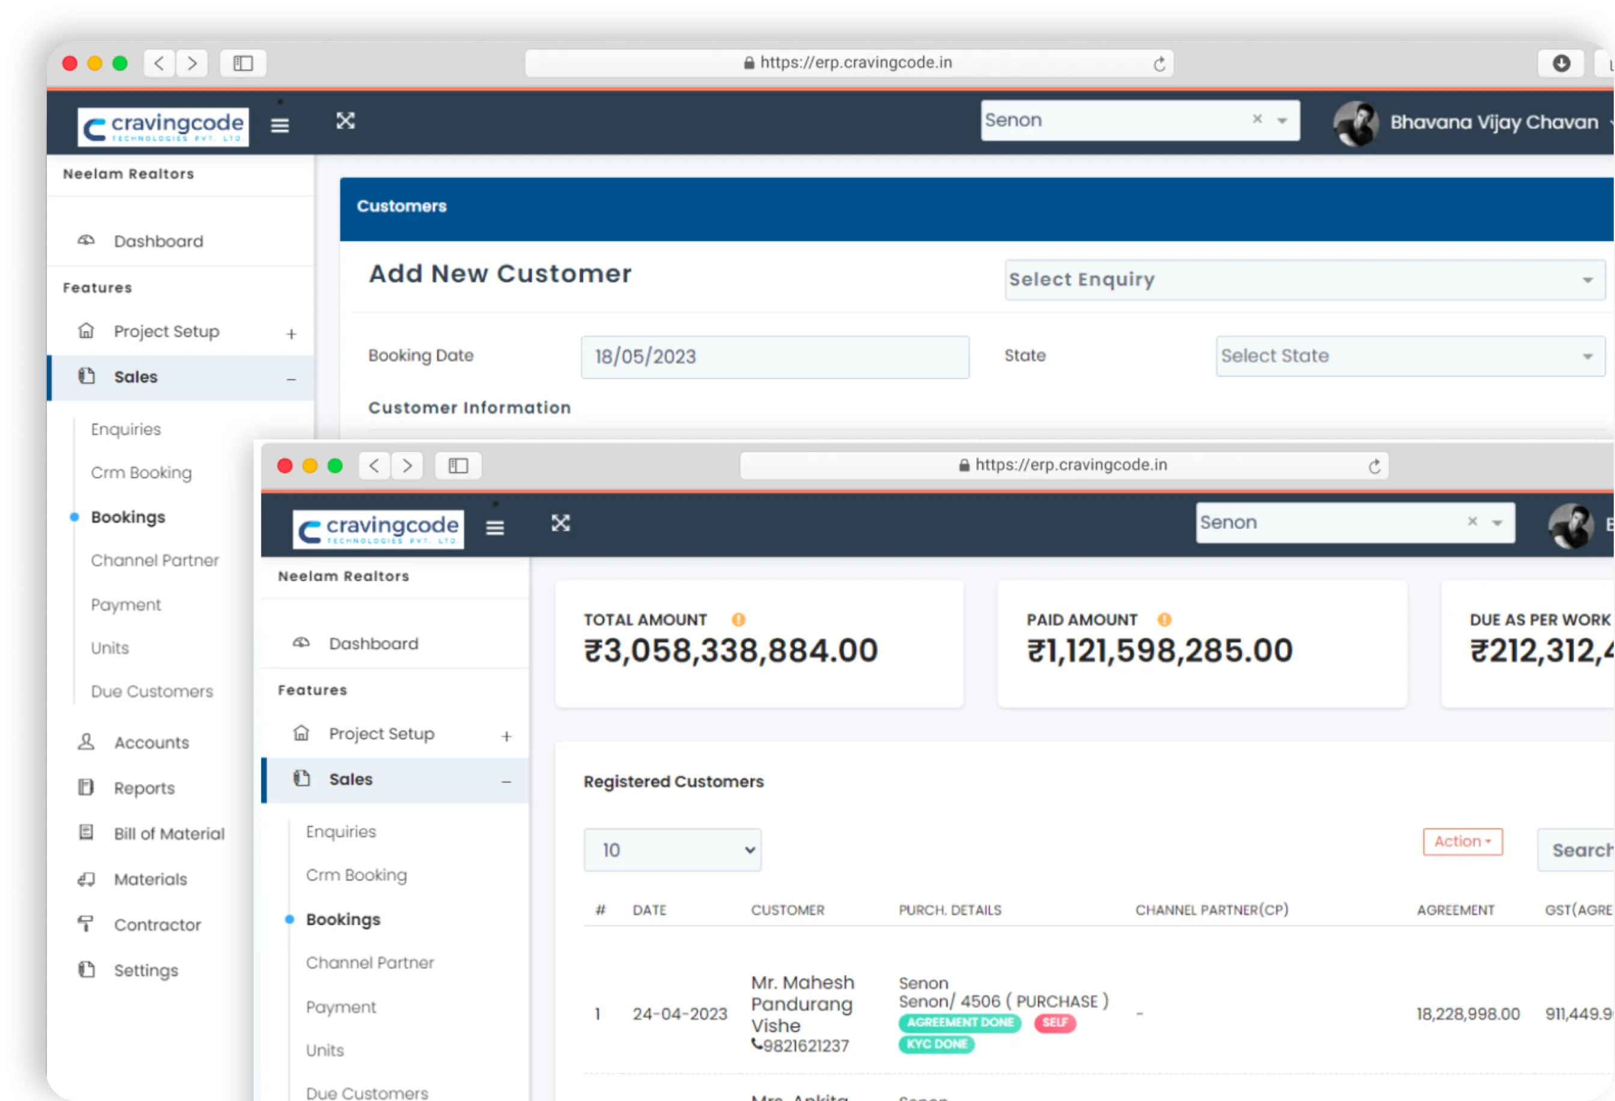
Task: Reload page in back window address bar
Action: click(x=1159, y=64)
